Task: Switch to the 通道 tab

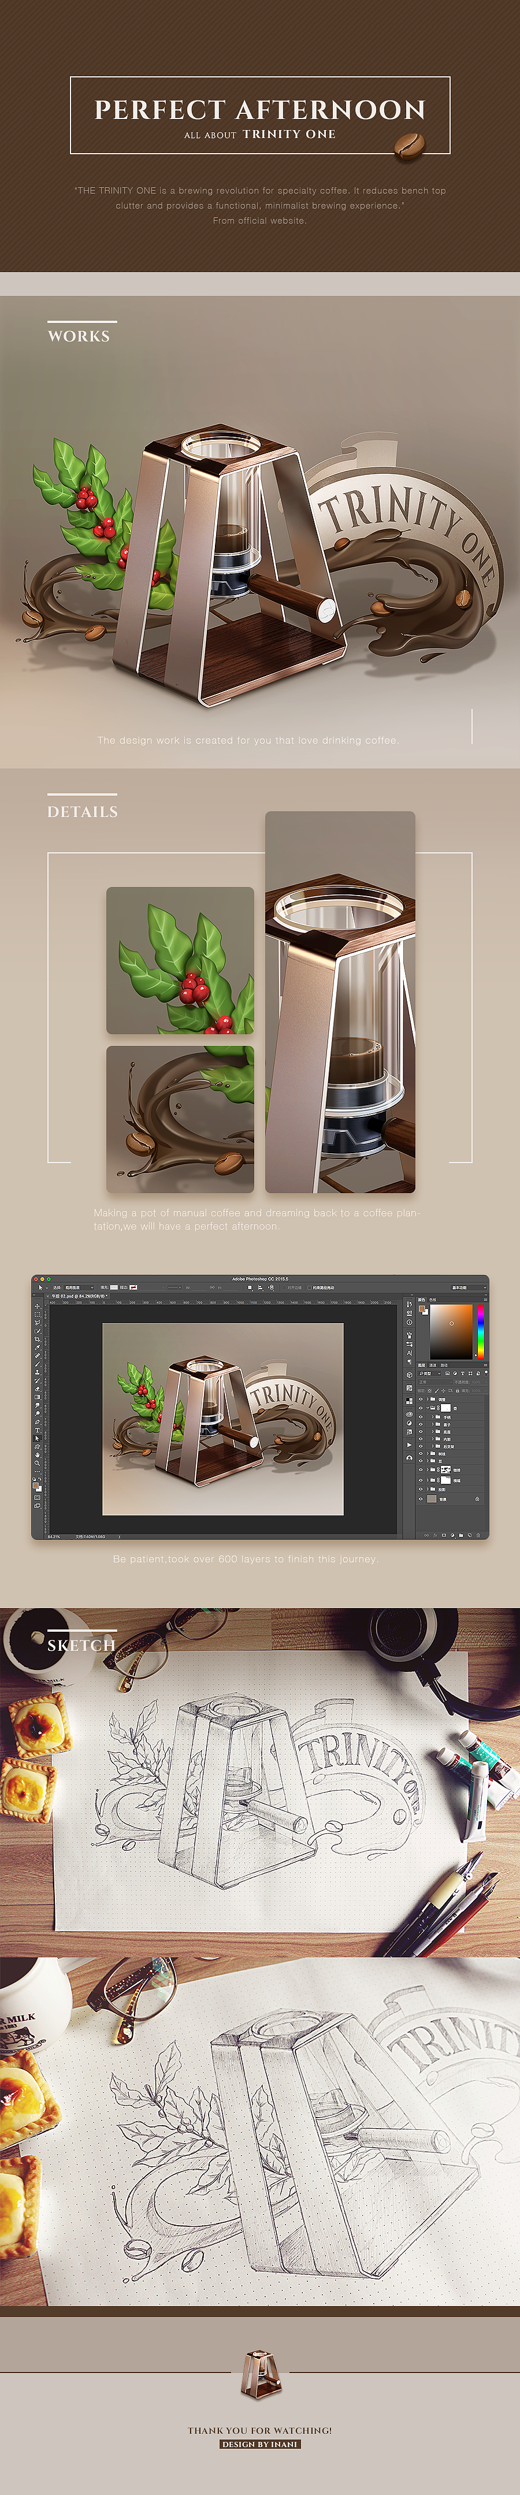Action: click(433, 1366)
